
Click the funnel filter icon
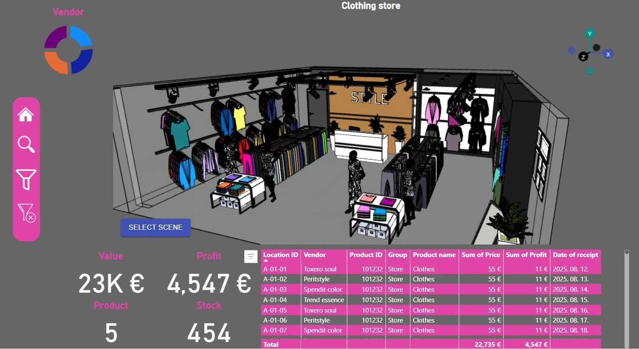[x=26, y=179]
